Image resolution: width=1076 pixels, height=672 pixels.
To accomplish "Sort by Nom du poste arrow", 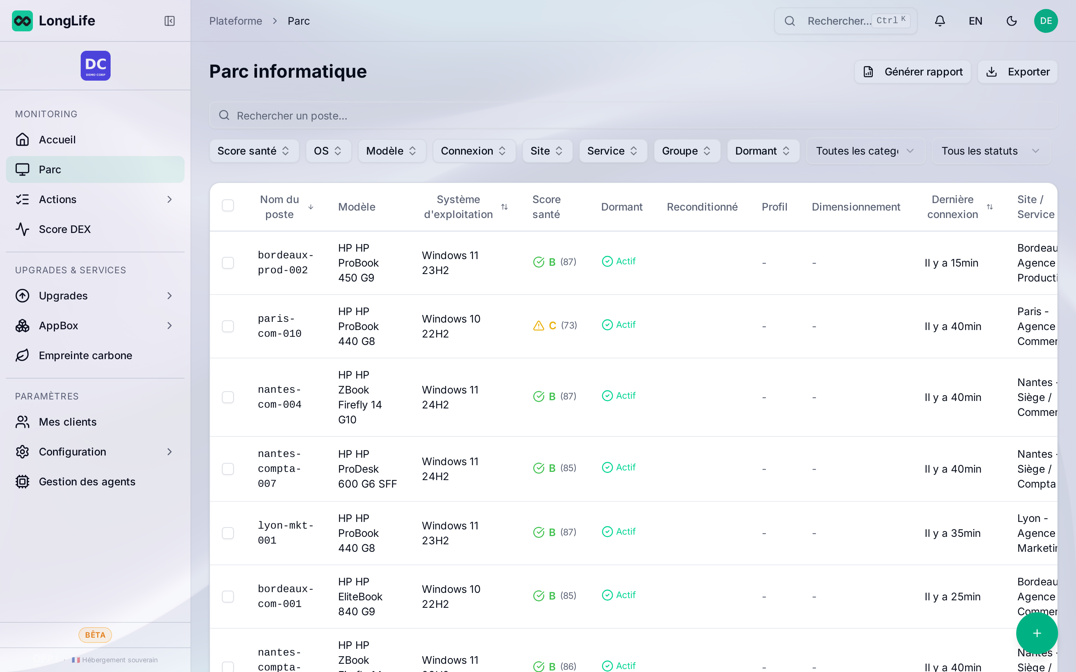I will point(311,207).
